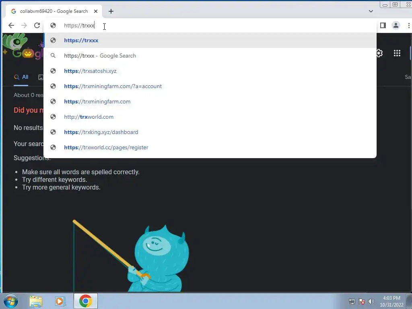Close the collabvm69420 Google Search tab

[x=96, y=11]
